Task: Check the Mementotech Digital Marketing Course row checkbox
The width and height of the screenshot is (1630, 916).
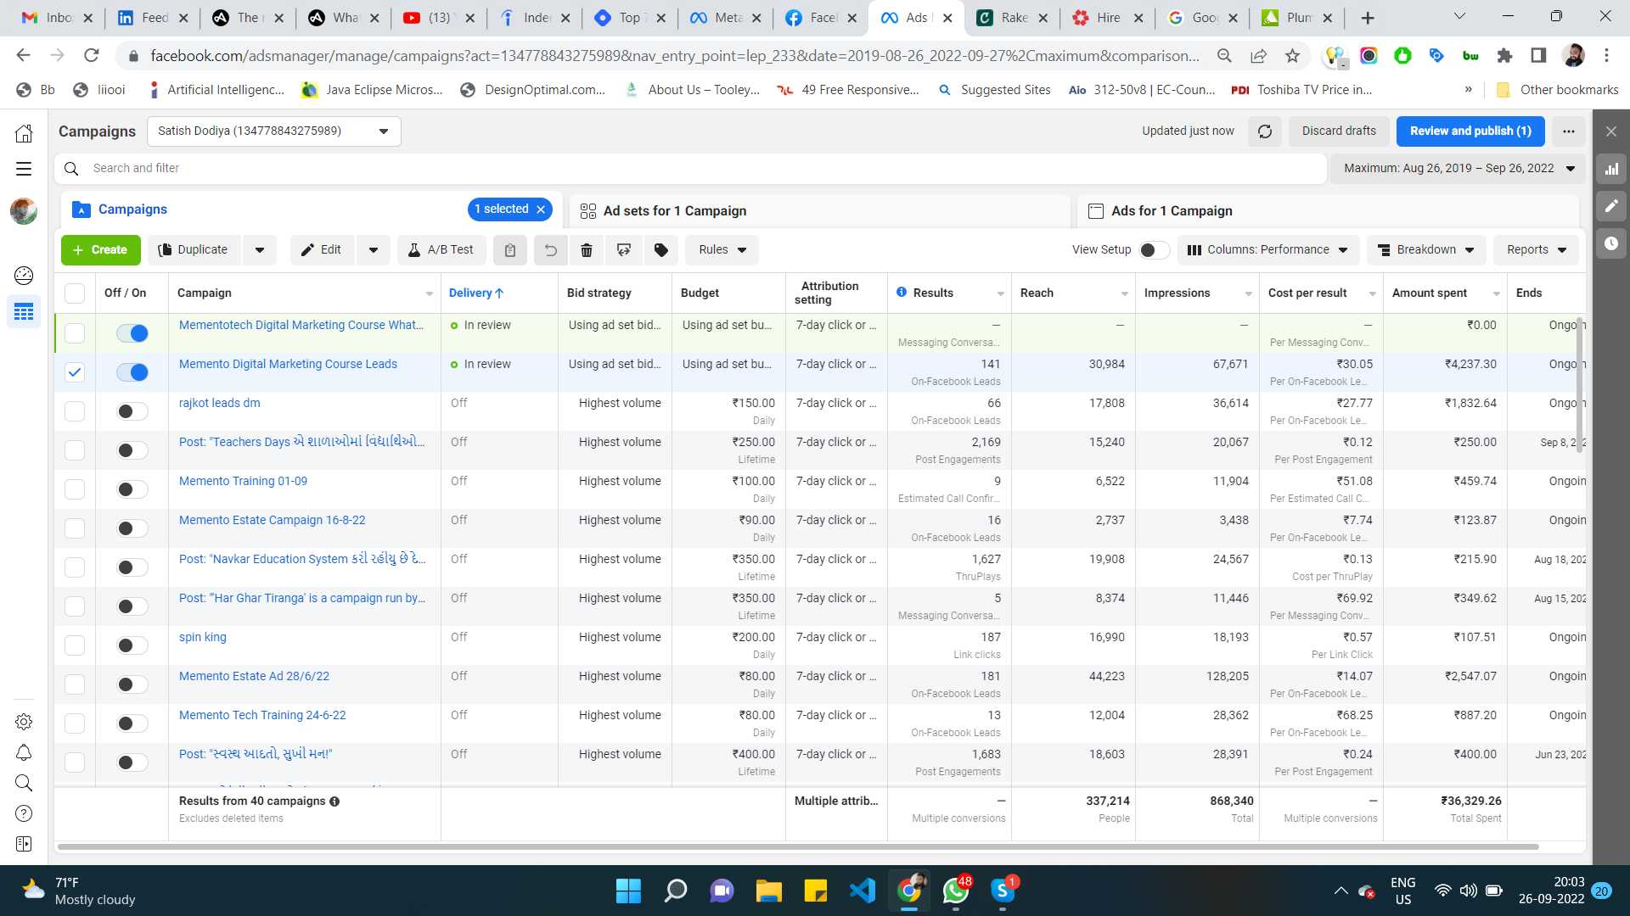Action: point(75,333)
